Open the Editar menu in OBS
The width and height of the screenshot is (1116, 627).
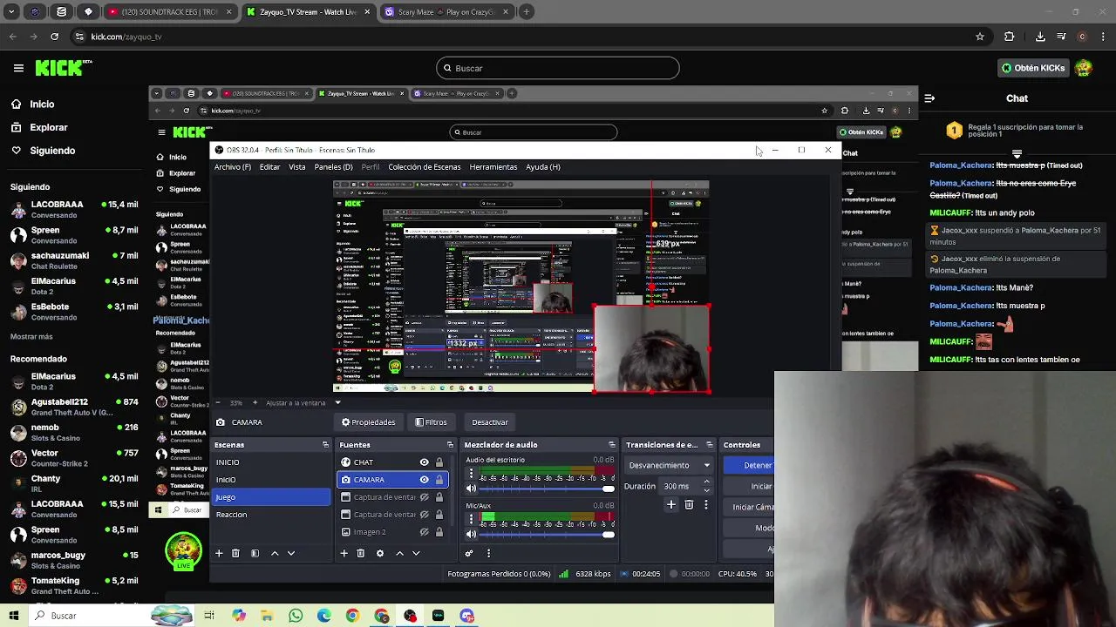(x=269, y=167)
